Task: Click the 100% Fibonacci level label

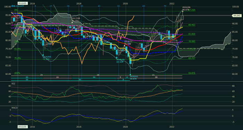Action: (x=17, y=73)
